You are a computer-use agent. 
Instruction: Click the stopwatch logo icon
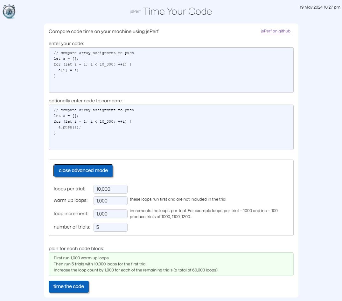[x=9, y=11]
